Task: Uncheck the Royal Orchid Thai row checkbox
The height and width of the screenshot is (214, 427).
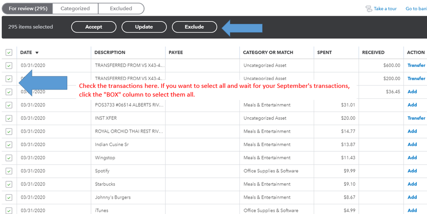Action: point(9,131)
